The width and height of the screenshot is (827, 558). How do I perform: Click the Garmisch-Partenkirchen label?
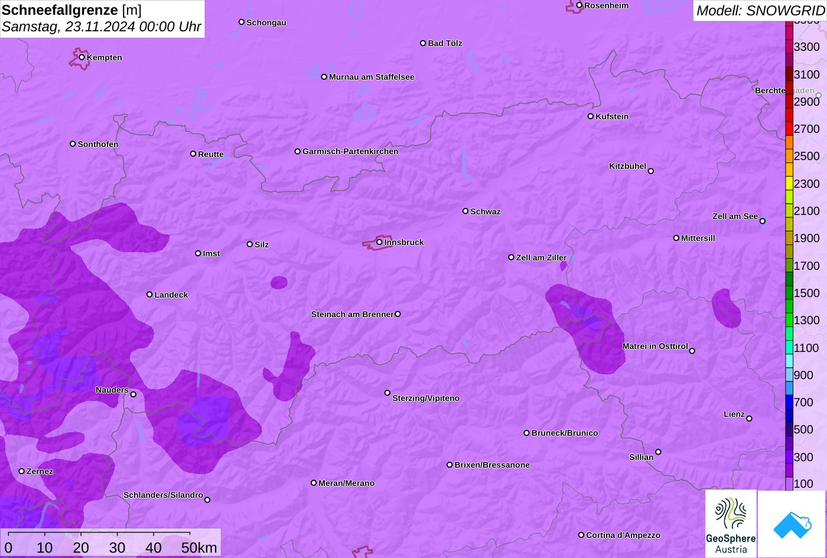(x=350, y=151)
